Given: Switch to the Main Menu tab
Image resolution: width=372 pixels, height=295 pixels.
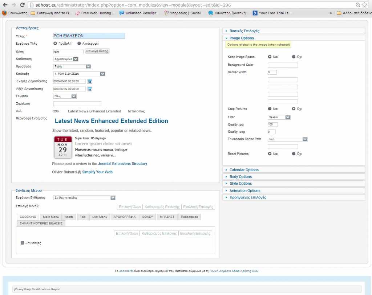Looking at the screenshot, I should (50, 217).
